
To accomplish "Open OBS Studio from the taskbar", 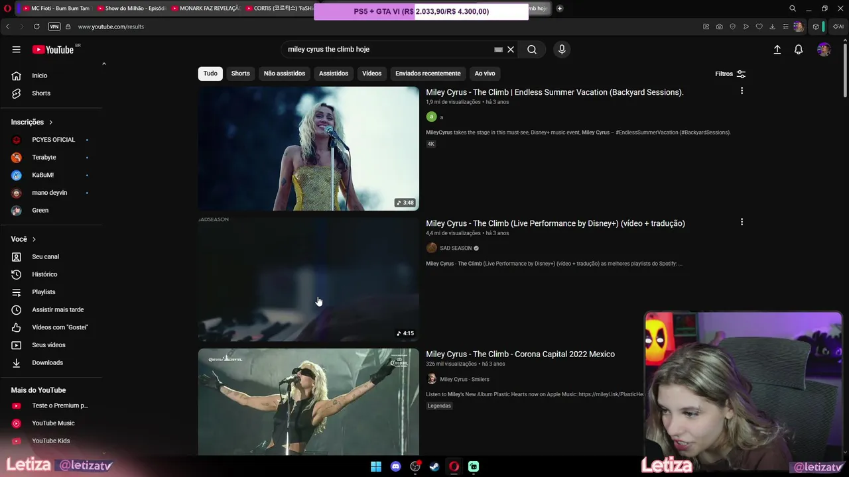I will [x=415, y=466].
